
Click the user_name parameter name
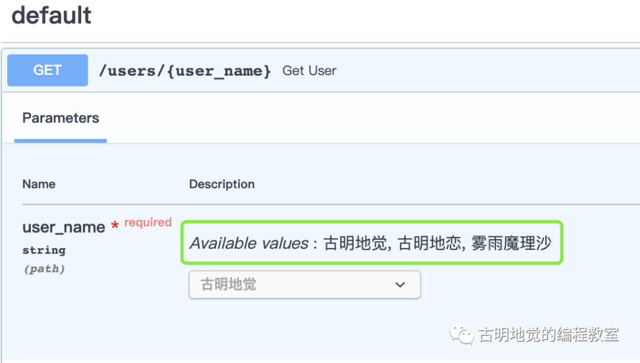pos(63,227)
